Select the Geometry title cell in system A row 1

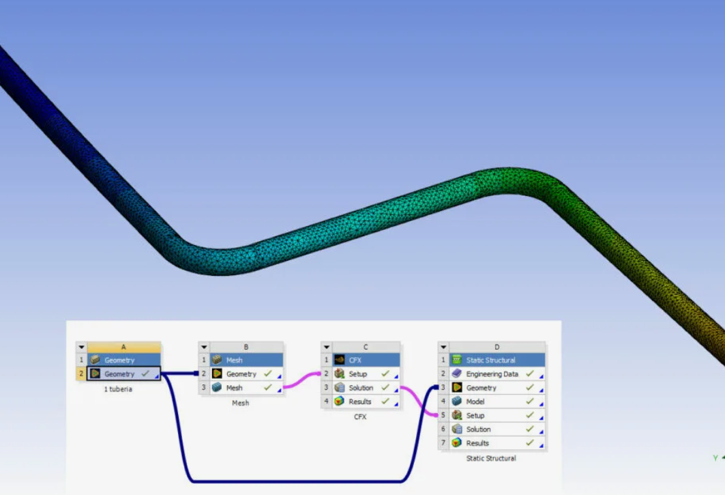124,360
